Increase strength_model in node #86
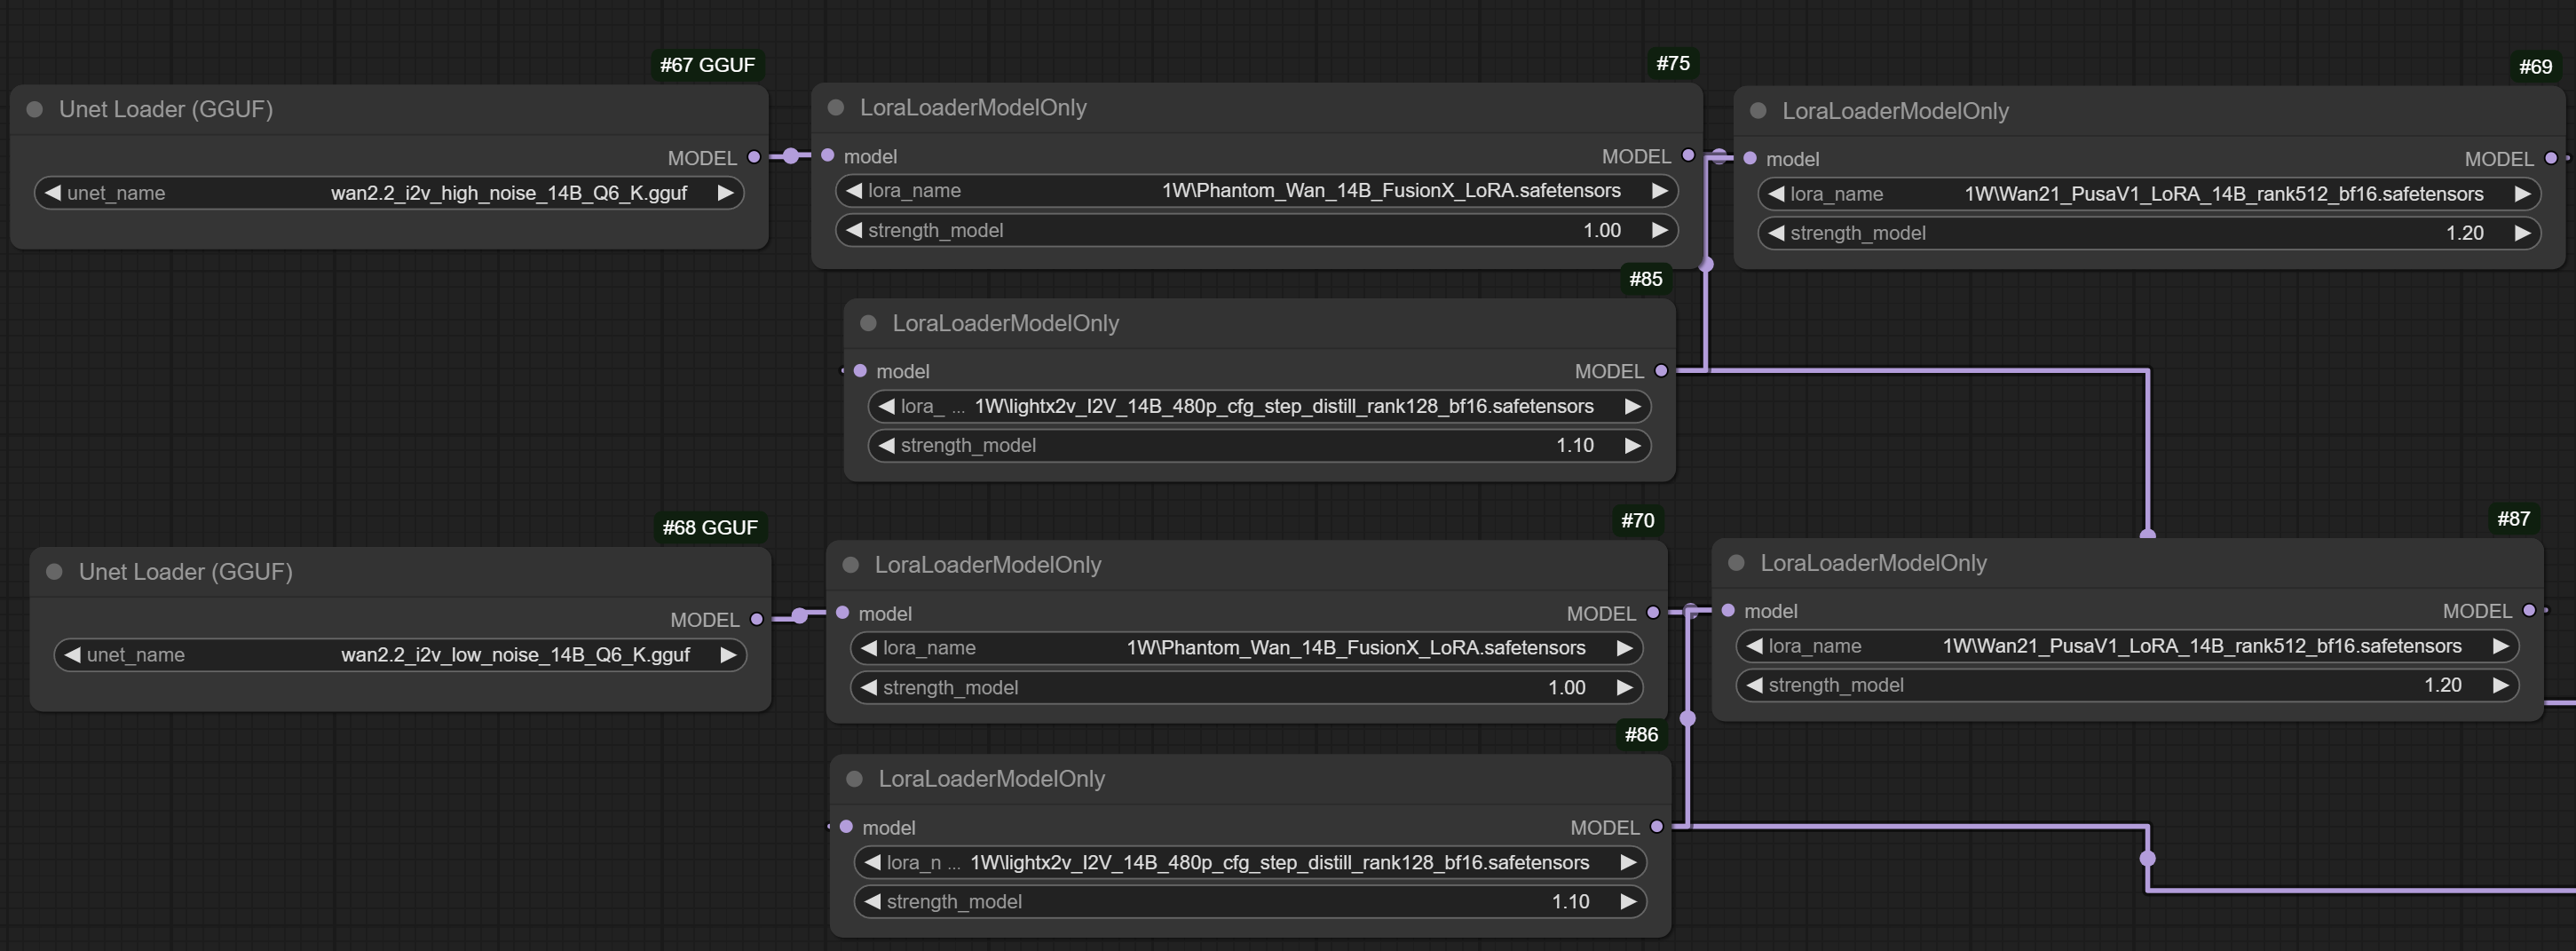Screen dimensions: 2576x951 click(x=1629, y=902)
